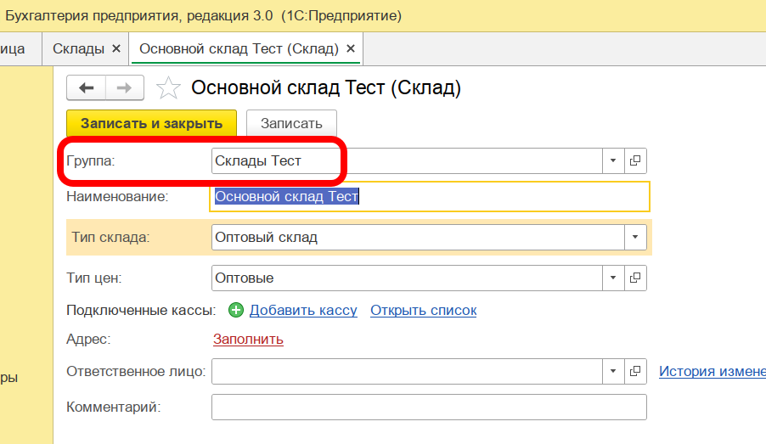Expand the Тип склада dropdown
The width and height of the screenshot is (766, 444).
[635, 237]
